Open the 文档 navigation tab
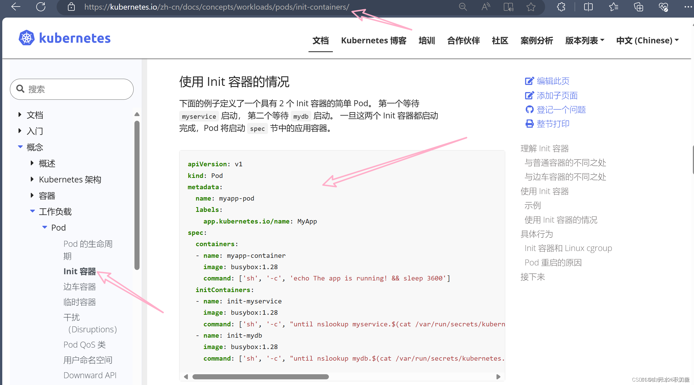Viewport: 694px width, 385px height. click(320, 41)
